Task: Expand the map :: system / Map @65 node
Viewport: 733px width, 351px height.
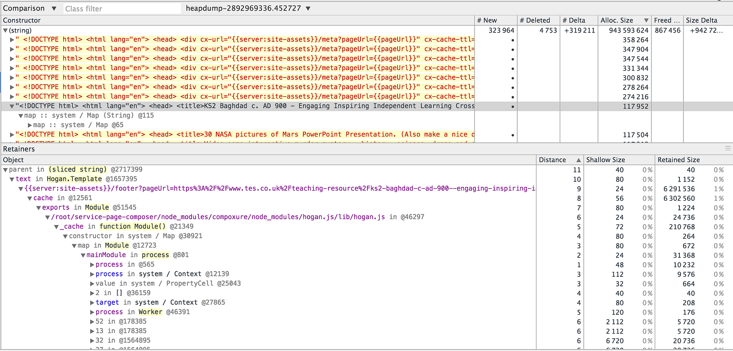Action: coord(30,125)
